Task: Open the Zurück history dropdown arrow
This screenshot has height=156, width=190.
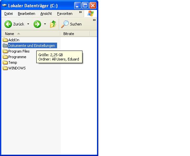Action: (x=28, y=24)
